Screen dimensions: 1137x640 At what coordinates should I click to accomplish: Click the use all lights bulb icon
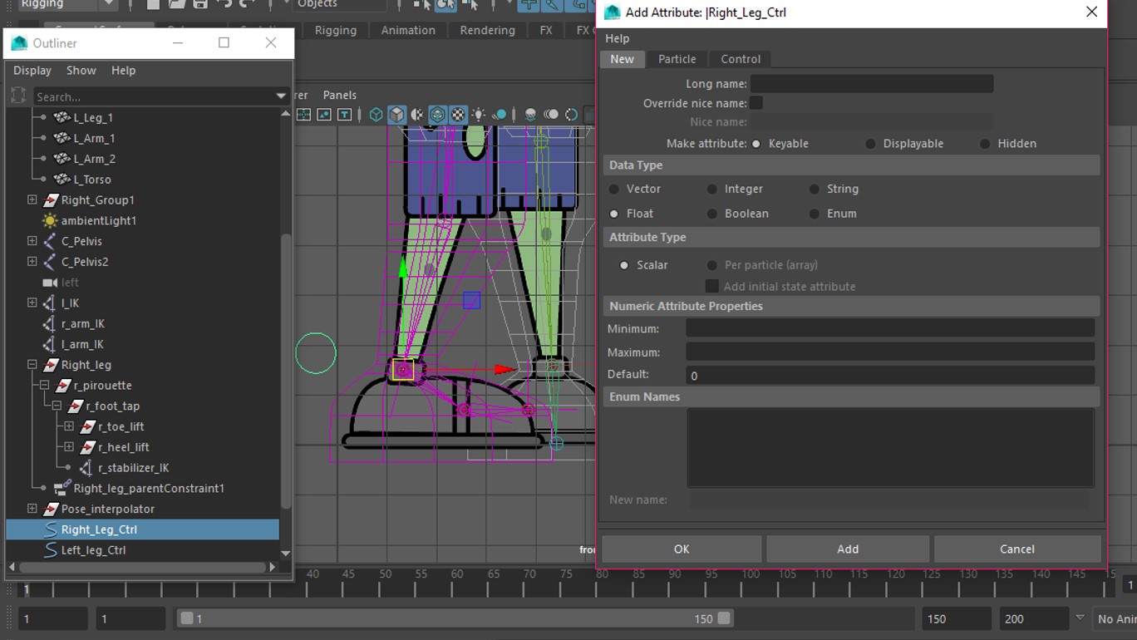point(479,115)
